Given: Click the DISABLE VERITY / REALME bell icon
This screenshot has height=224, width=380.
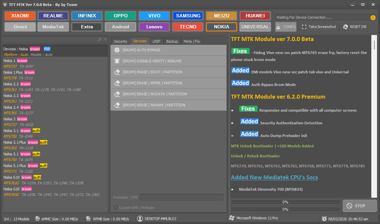Looking at the screenshot, I should 117,61.
